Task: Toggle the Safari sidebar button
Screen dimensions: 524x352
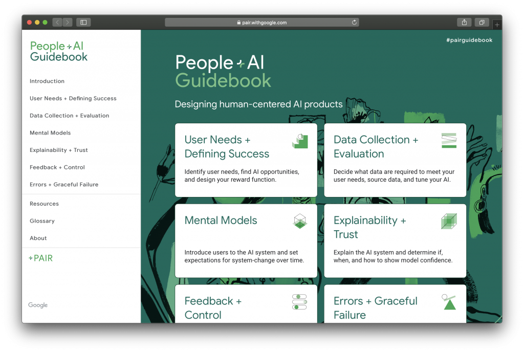Action: [83, 23]
